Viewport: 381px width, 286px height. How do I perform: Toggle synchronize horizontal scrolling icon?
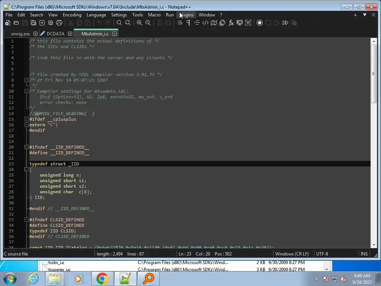click(x=168, y=23)
